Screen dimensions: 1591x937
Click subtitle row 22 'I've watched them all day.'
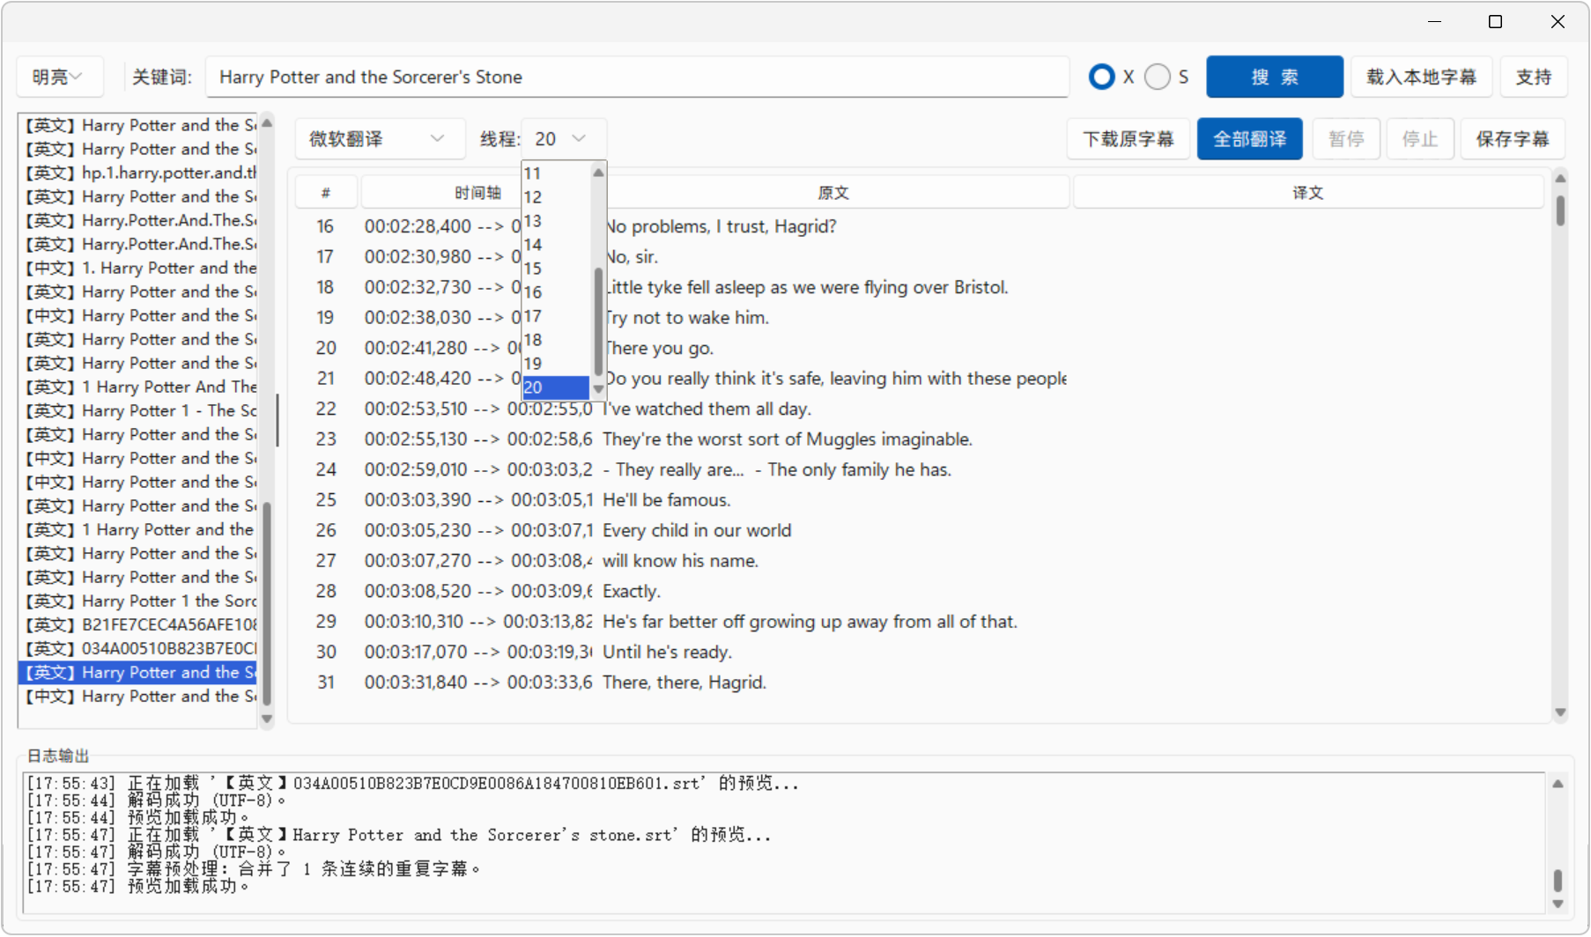(920, 409)
